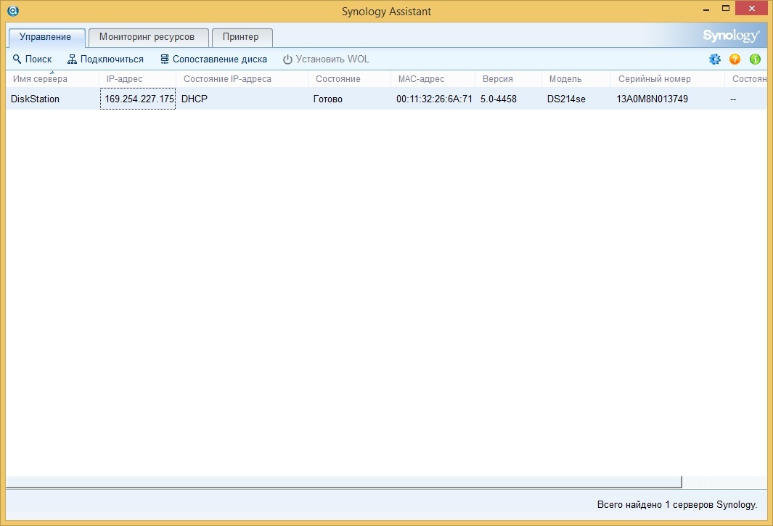Sort by the IP-адрес column header
Image resolution: width=773 pixels, height=526 pixels.
click(x=124, y=79)
